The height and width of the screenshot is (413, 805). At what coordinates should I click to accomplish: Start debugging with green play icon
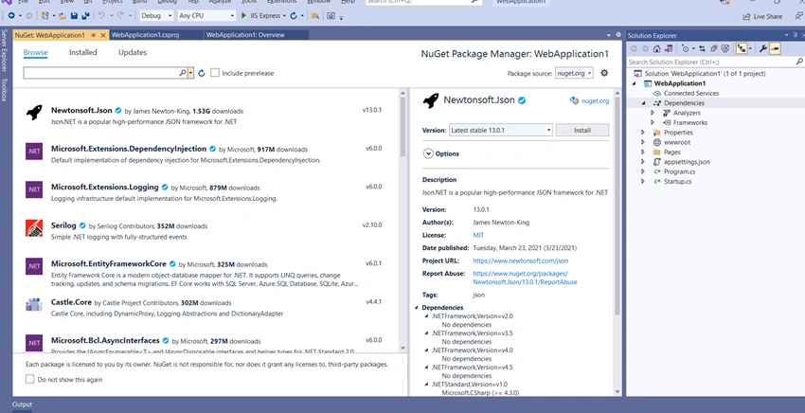(x=243, y=16)
